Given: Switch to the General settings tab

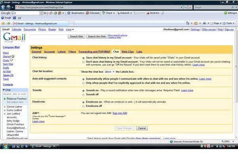Looking at the screenshot, I should pos(36,52).
